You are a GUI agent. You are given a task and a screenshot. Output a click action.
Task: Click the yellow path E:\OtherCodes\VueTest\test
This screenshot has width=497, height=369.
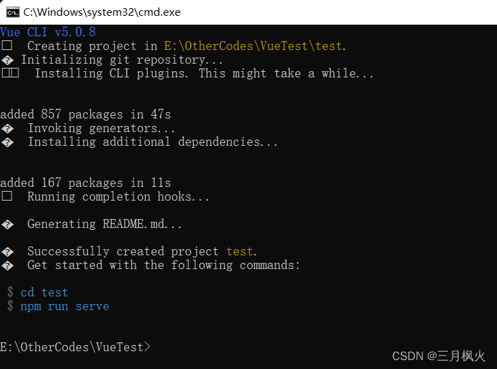pyautogui.click(x=255, y=47)
